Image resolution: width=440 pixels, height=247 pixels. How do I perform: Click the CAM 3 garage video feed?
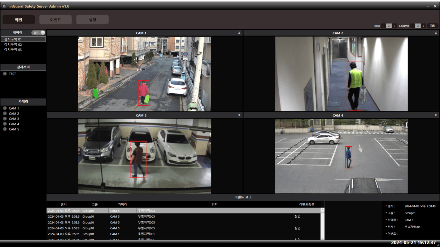[x=145, y=156]
